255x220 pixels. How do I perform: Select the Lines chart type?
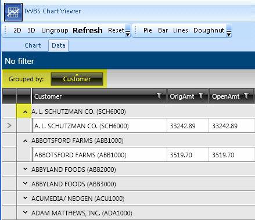(181, 30)
